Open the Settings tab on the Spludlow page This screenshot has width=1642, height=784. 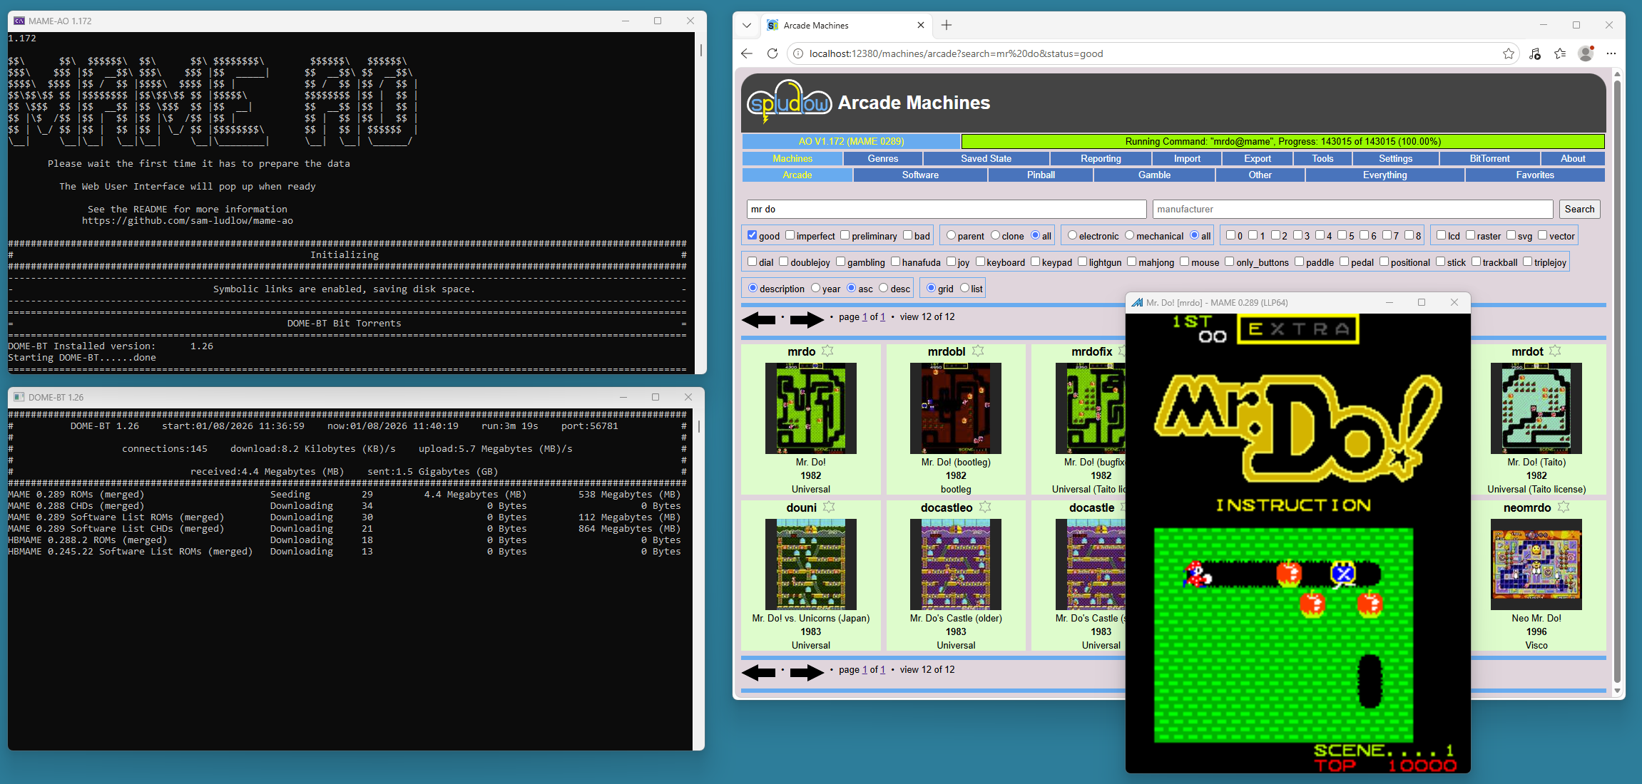(x=1395, y=159)
